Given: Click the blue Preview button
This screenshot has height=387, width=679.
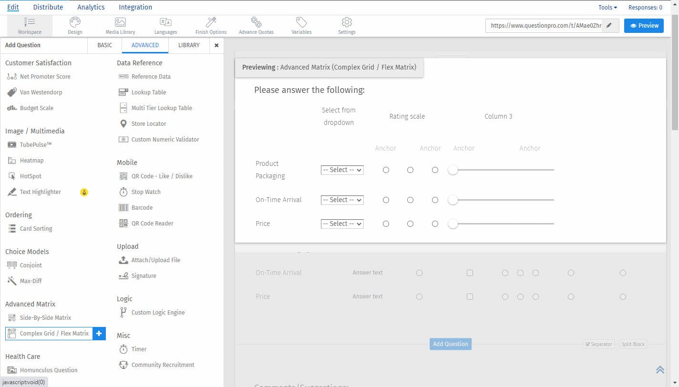Looking at the screenshot, I should tap(644, 26).
